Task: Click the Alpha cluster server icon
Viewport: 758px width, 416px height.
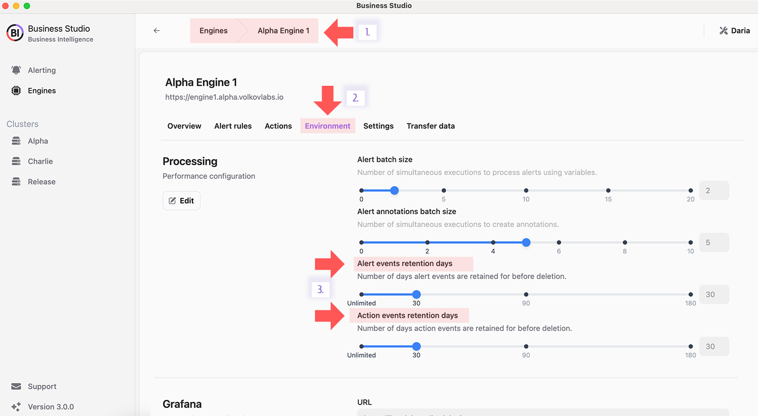Action: tap(16, 141)
